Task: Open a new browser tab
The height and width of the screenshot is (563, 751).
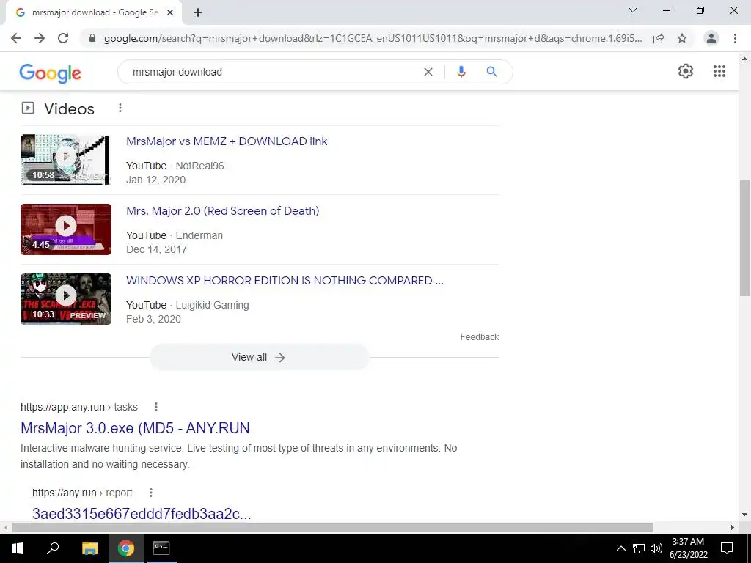Action: pyautogui.click(x=198, y=13)
